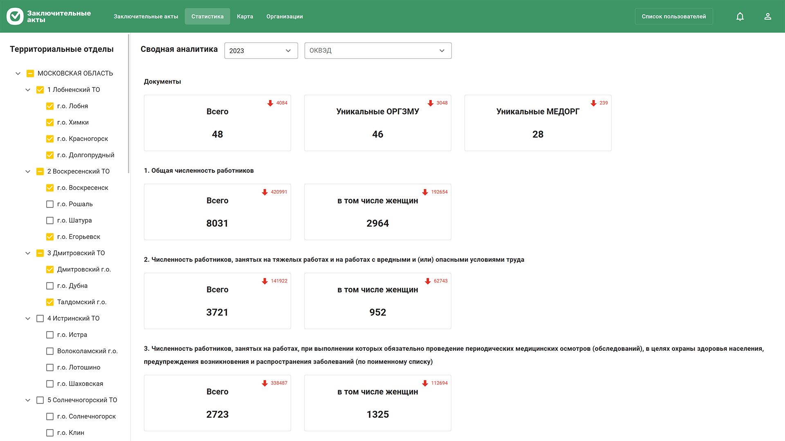This screenshot has width=785, height=441.
Task: Select Талдомский г.о. tree row
Action: (x=76, y=302)
